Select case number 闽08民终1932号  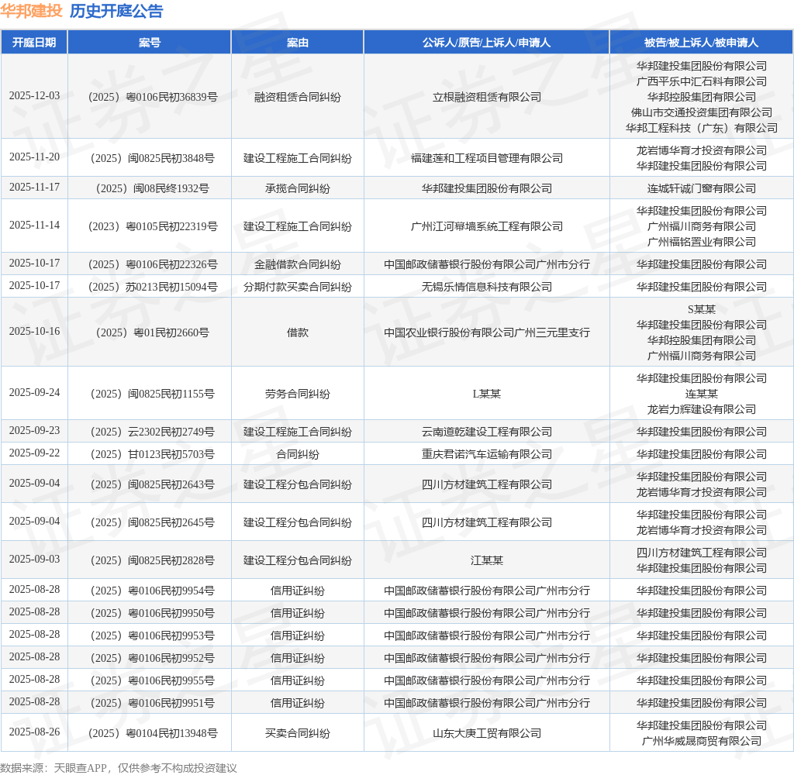click(x=153, y=188)
